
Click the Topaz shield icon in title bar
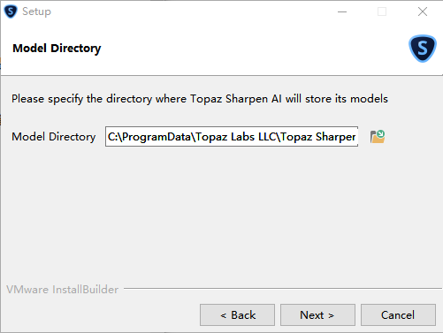coord(11,11)
